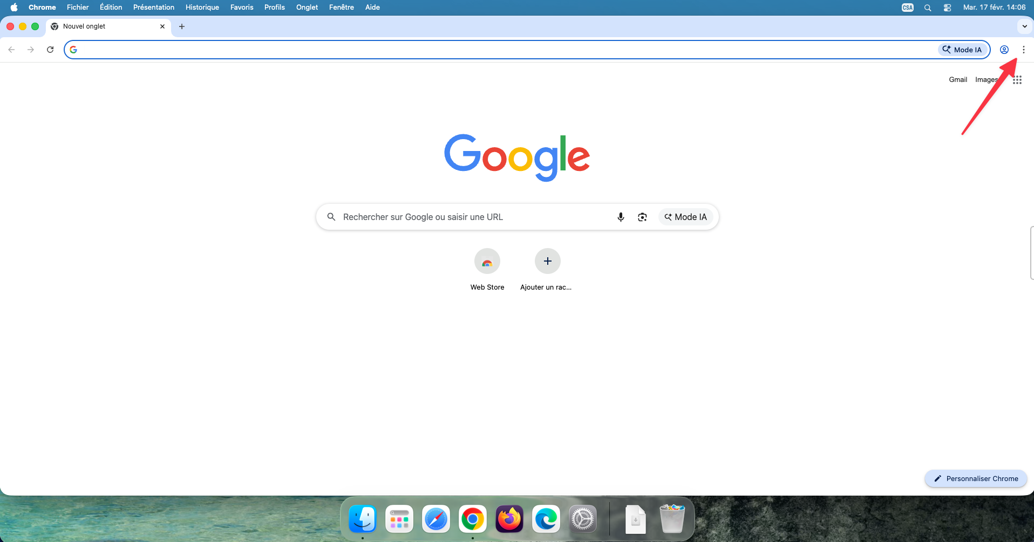Open the Chrome menu in menu bar
This screenshot has height=542, width=1034.
pyautogui.click(x=42, y=8)
